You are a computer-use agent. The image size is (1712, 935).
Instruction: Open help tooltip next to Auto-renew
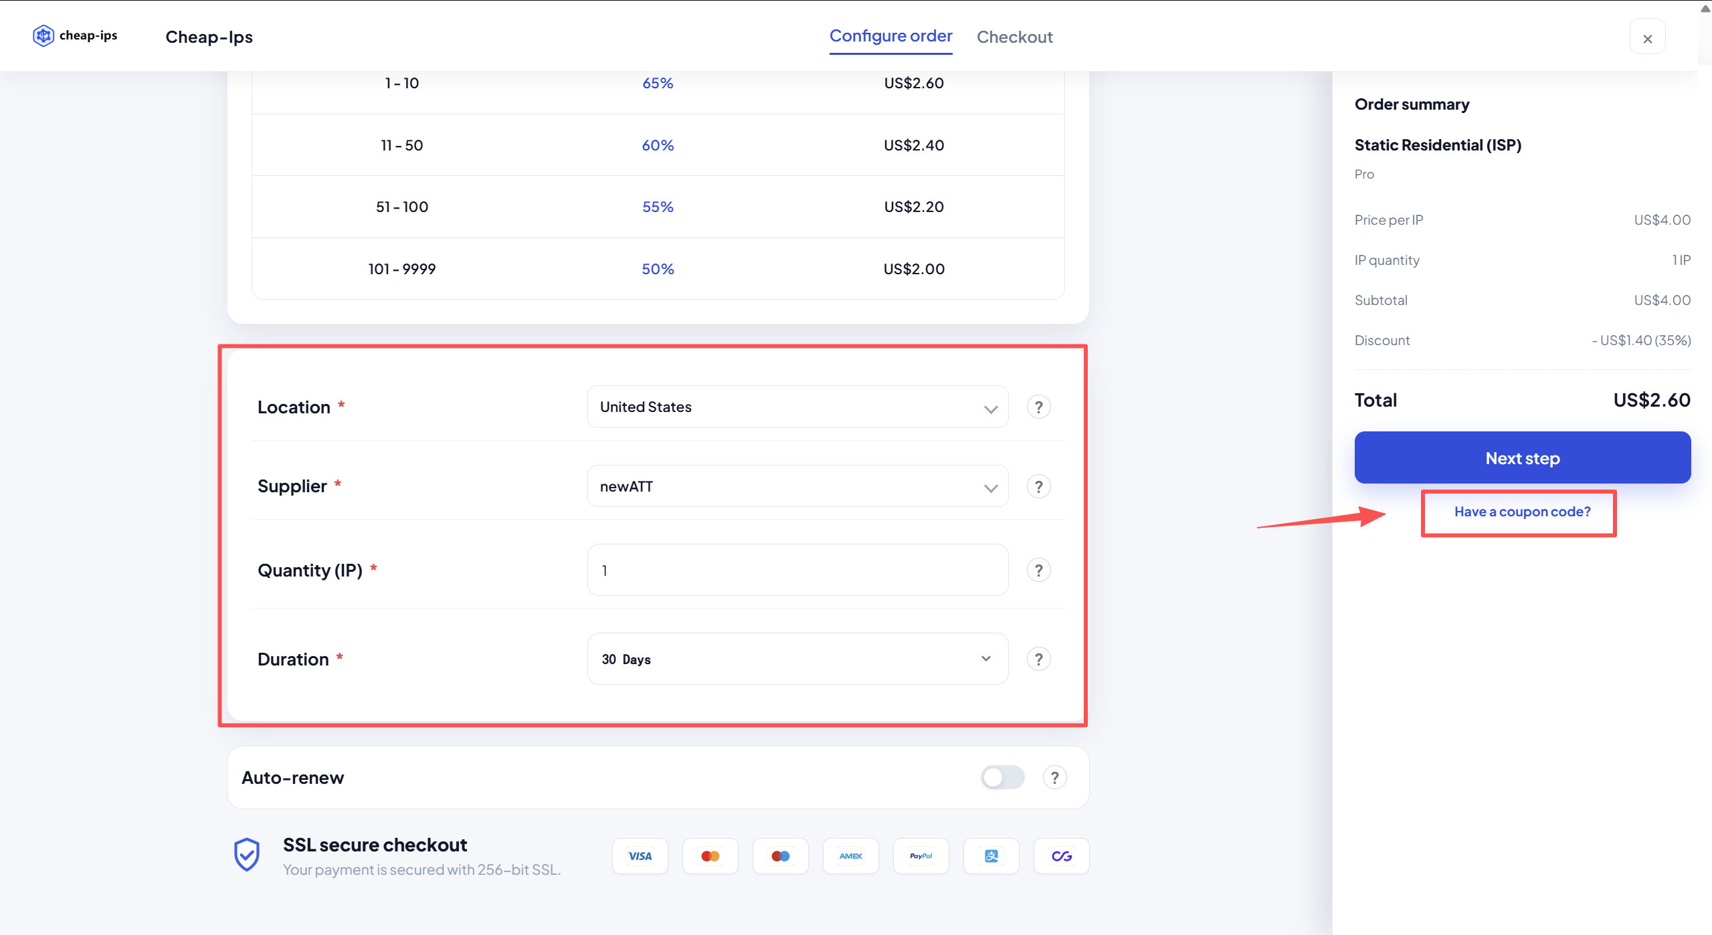tap(1054, 777)
